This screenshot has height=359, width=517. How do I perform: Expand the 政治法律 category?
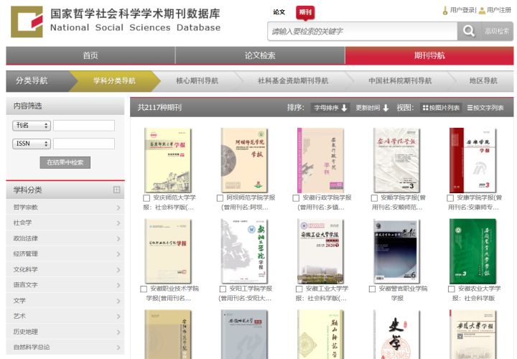[65, 238]
